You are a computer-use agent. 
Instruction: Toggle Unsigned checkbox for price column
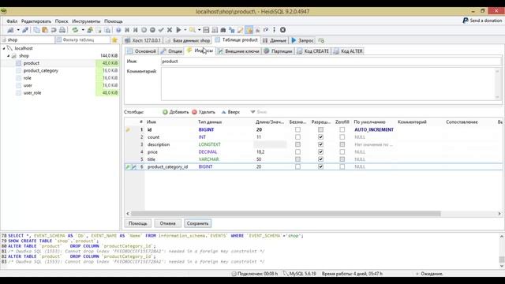(297, 151)
